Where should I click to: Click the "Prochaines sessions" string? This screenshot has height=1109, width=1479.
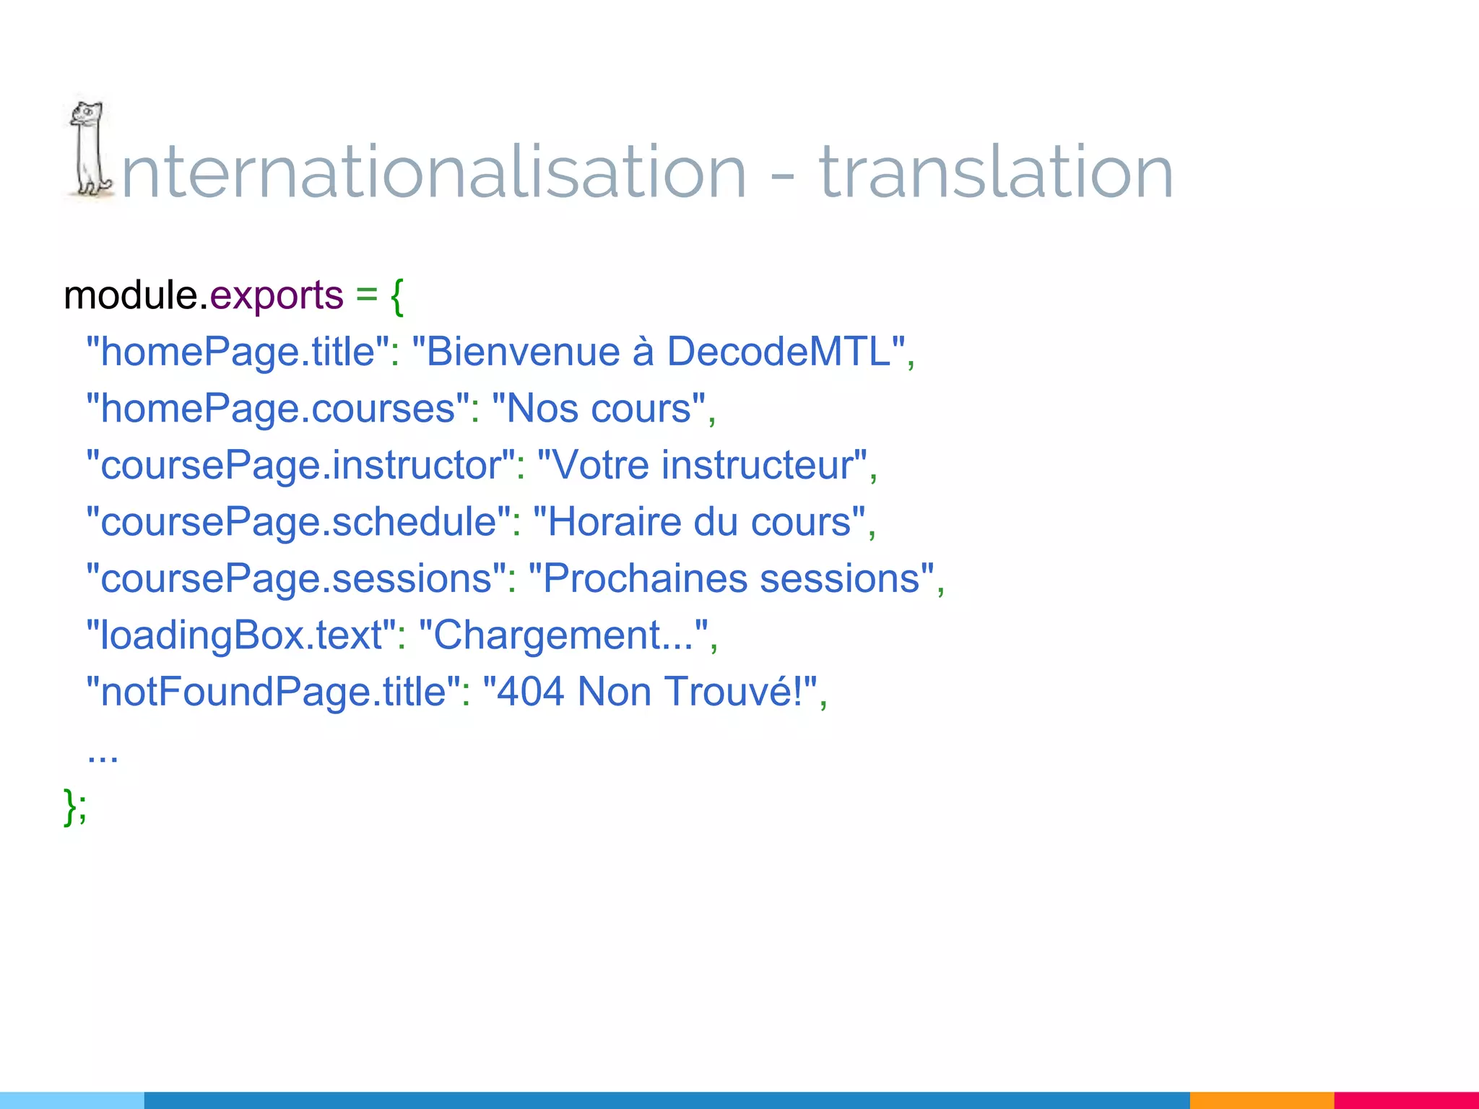pyautogui.click(x=732, y=578)
